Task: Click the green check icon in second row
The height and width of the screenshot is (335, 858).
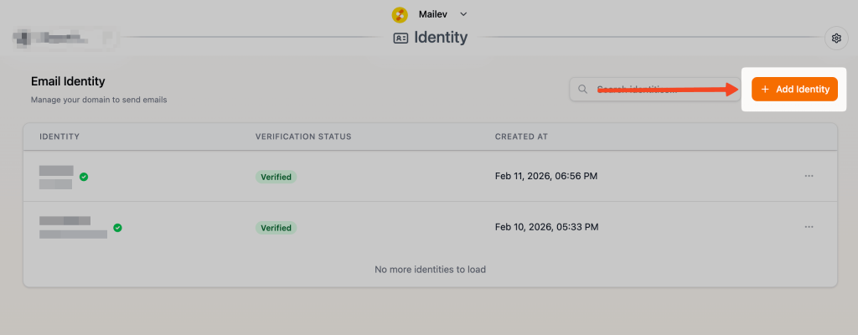Action: (117, 227)
